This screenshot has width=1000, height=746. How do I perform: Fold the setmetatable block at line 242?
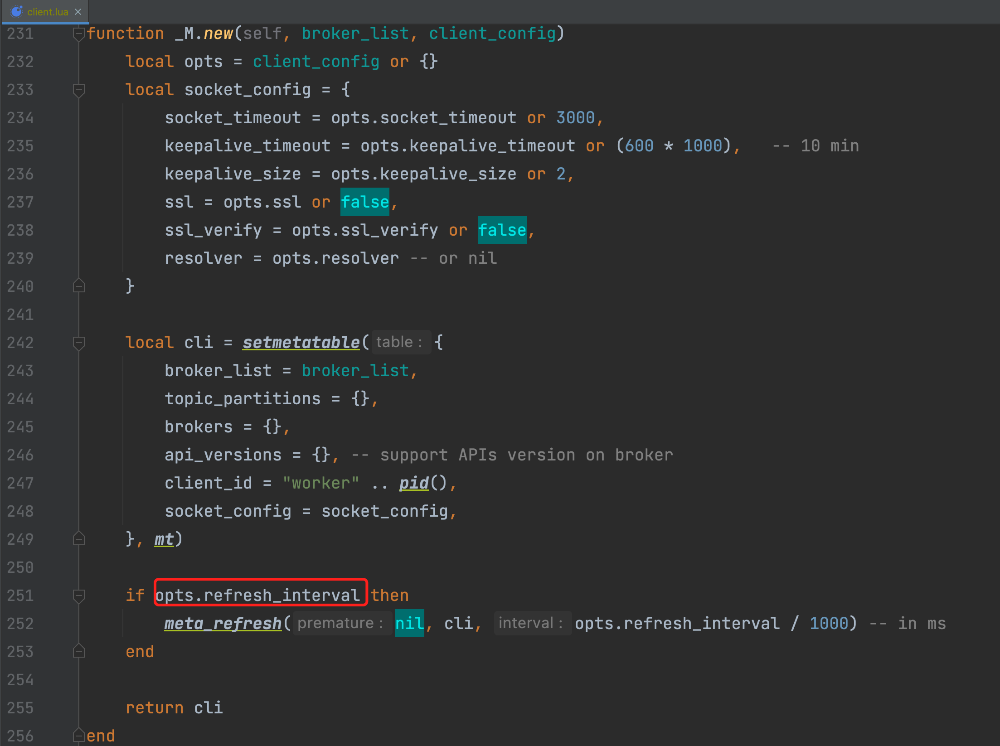79,343
